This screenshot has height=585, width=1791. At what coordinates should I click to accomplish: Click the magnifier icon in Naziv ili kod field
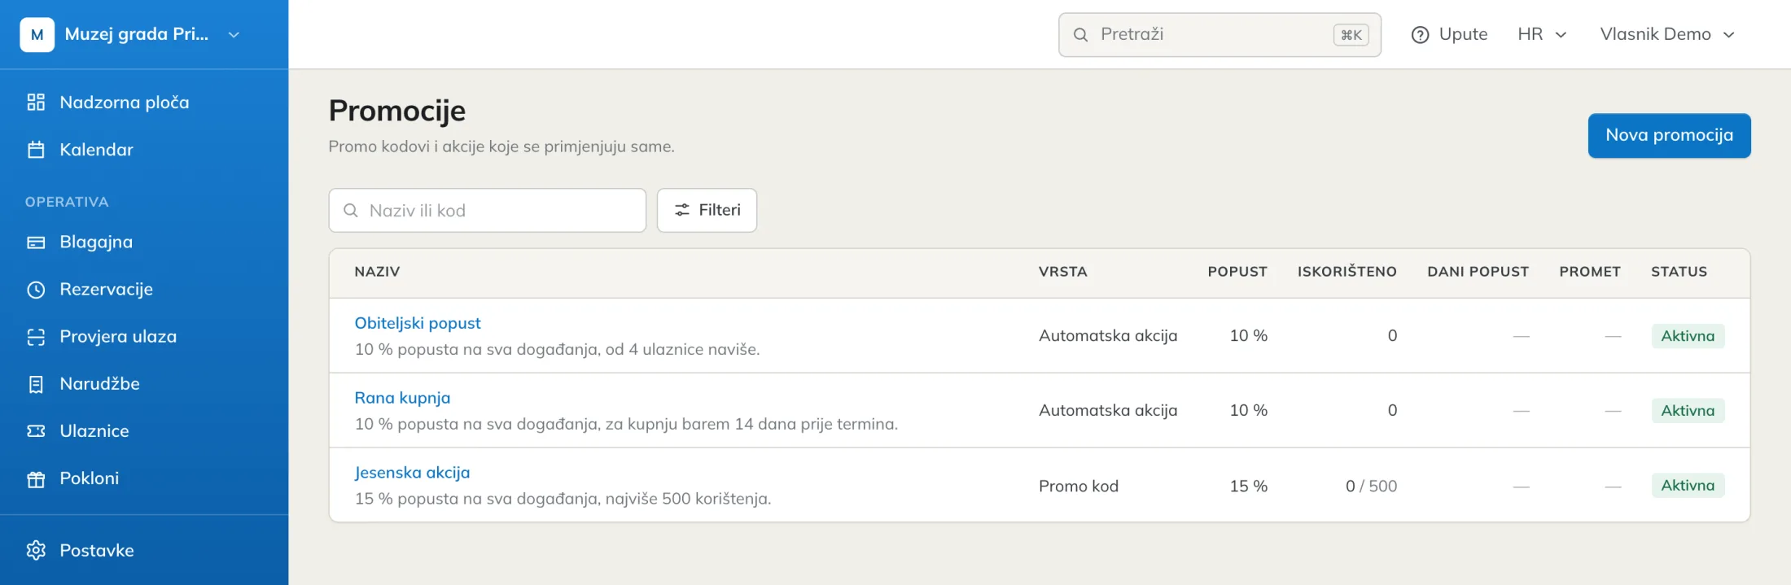351,211
